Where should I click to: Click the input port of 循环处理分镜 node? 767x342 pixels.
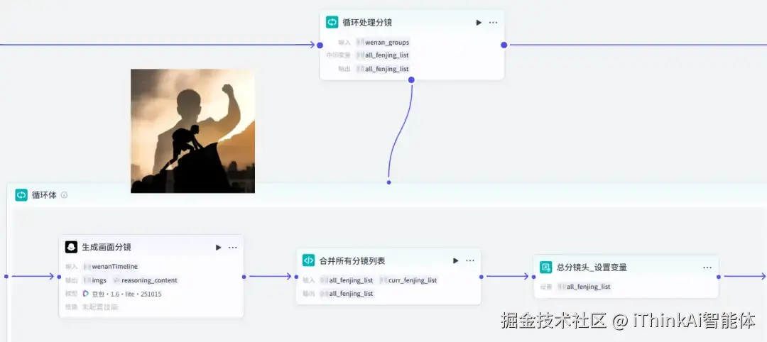(x=320, y=45)
